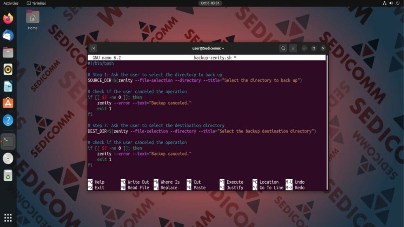
Task: Open the Terminal app menu in top bar
Action: (x=37, y=3)
